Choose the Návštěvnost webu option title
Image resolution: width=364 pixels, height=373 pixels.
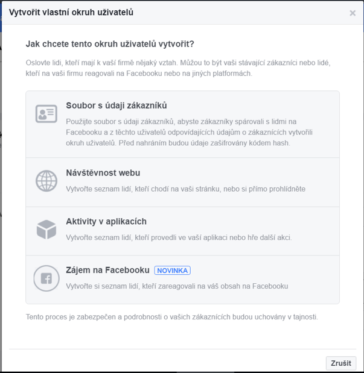103,173
